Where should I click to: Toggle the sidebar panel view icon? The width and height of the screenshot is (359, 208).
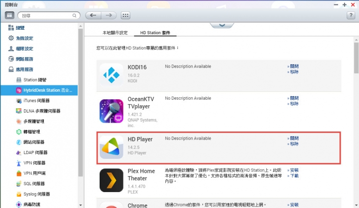[9, 15]
